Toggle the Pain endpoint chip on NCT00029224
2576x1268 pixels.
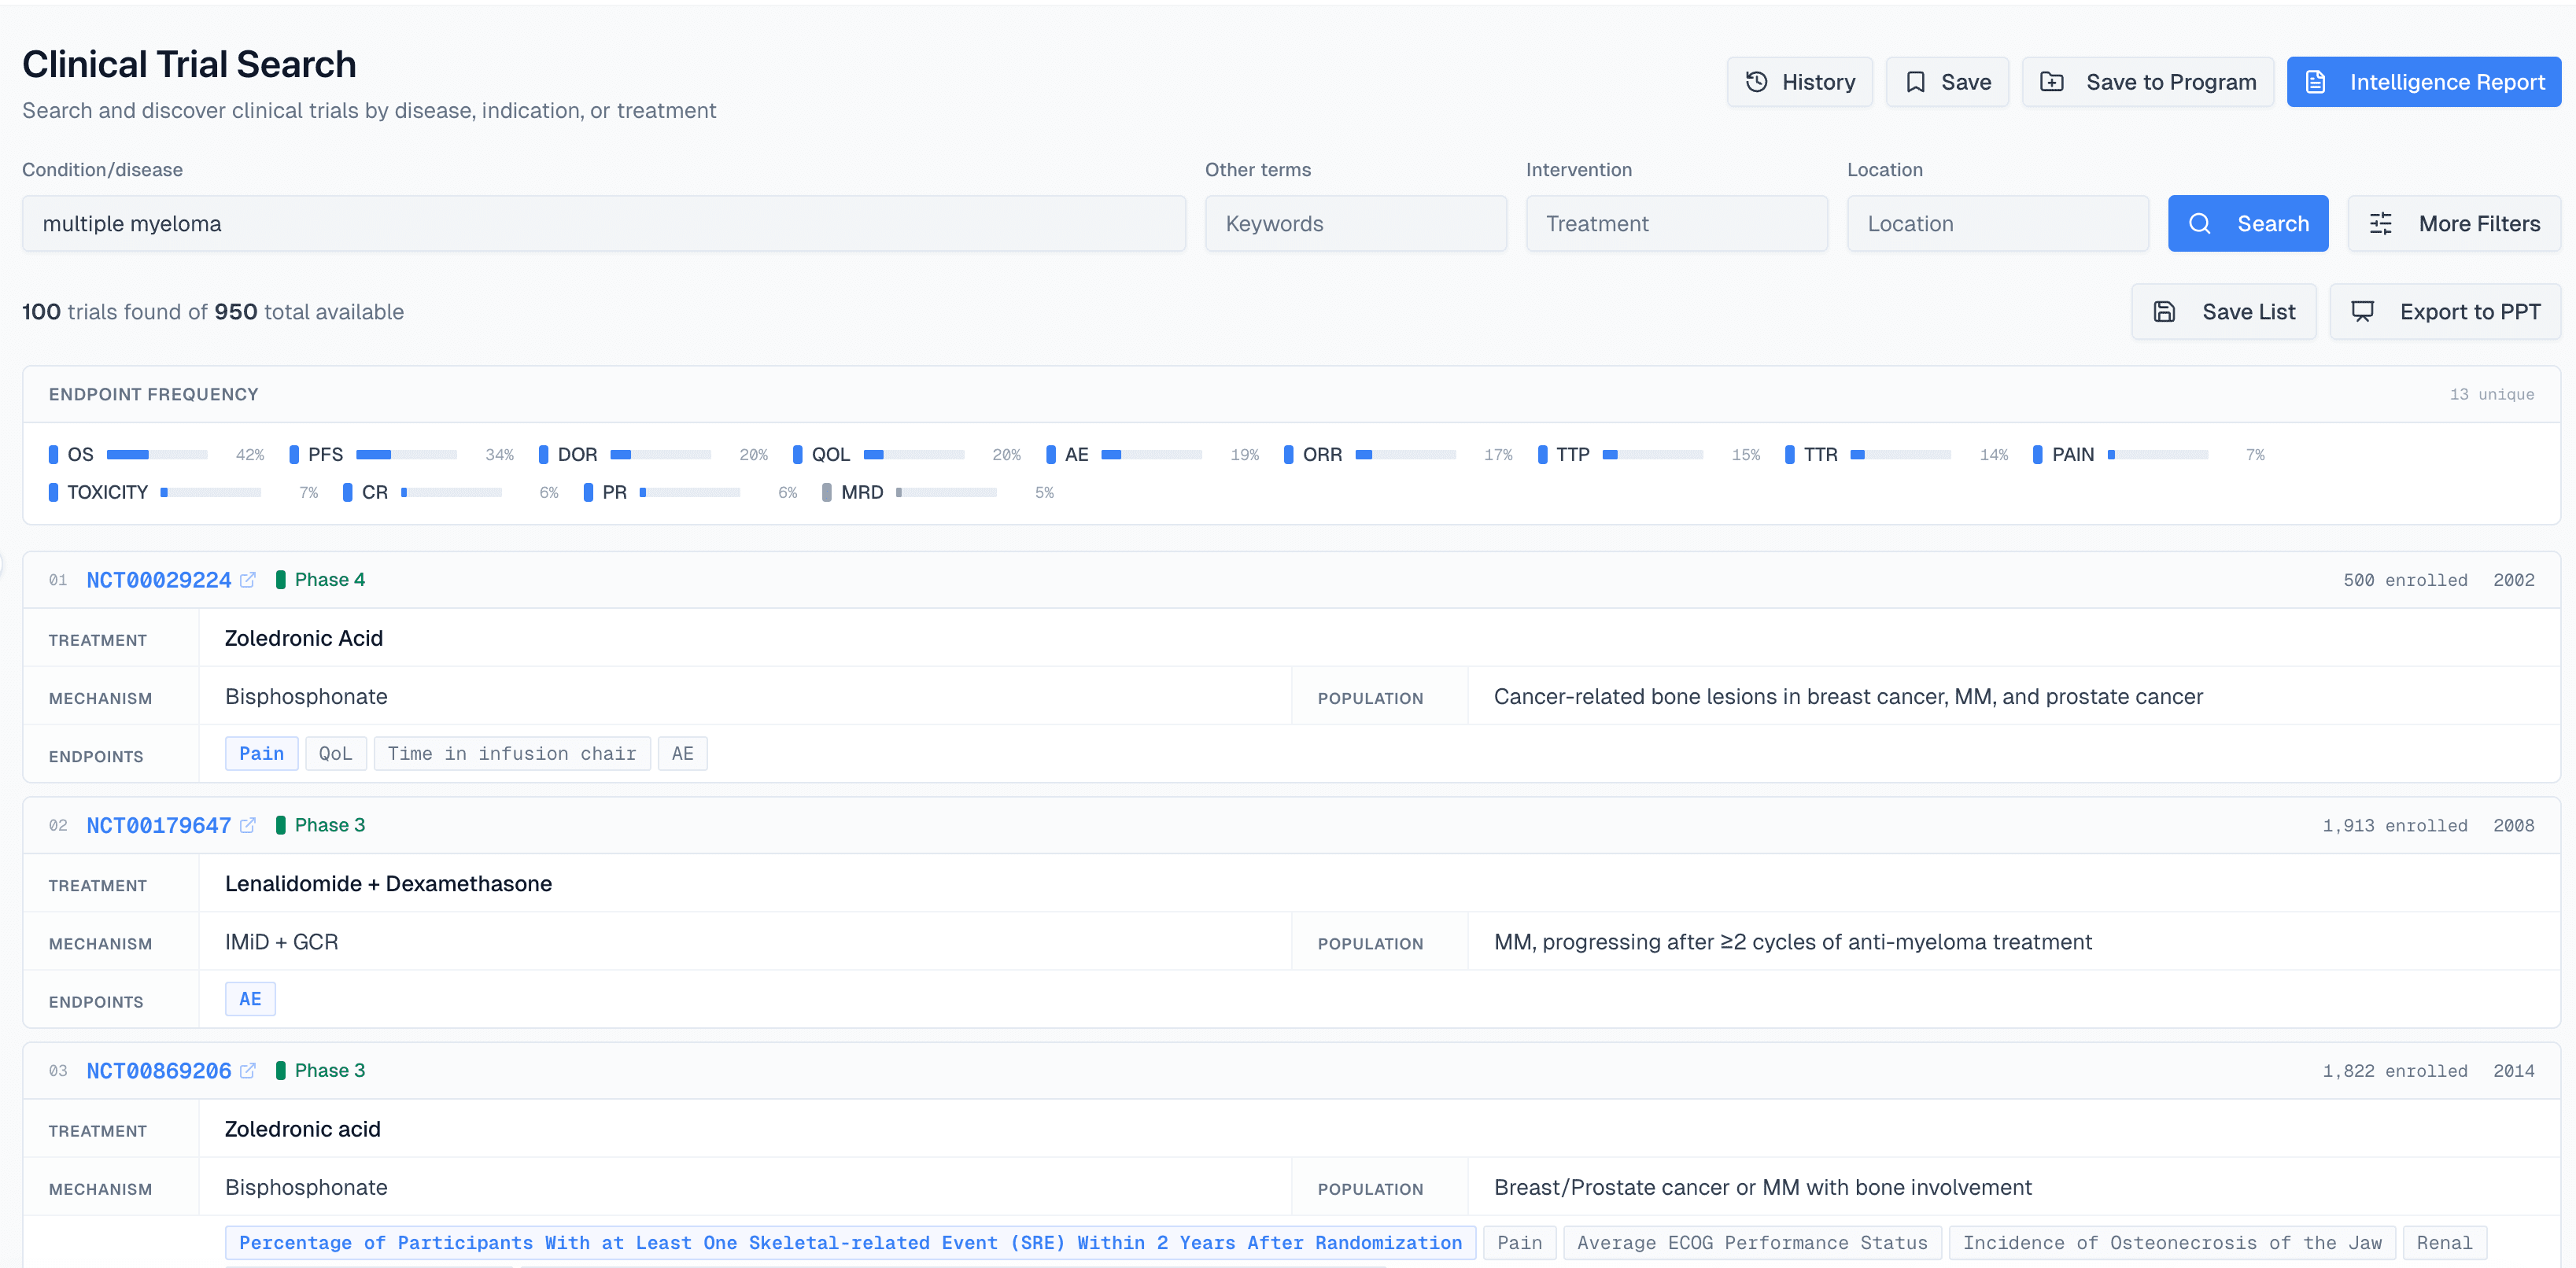tap(261, 753)
